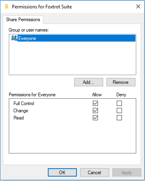The width and height of the screenshot is (145, 181).
Task: Click the folder icon in title bar
Action: (x=6, y=6)
